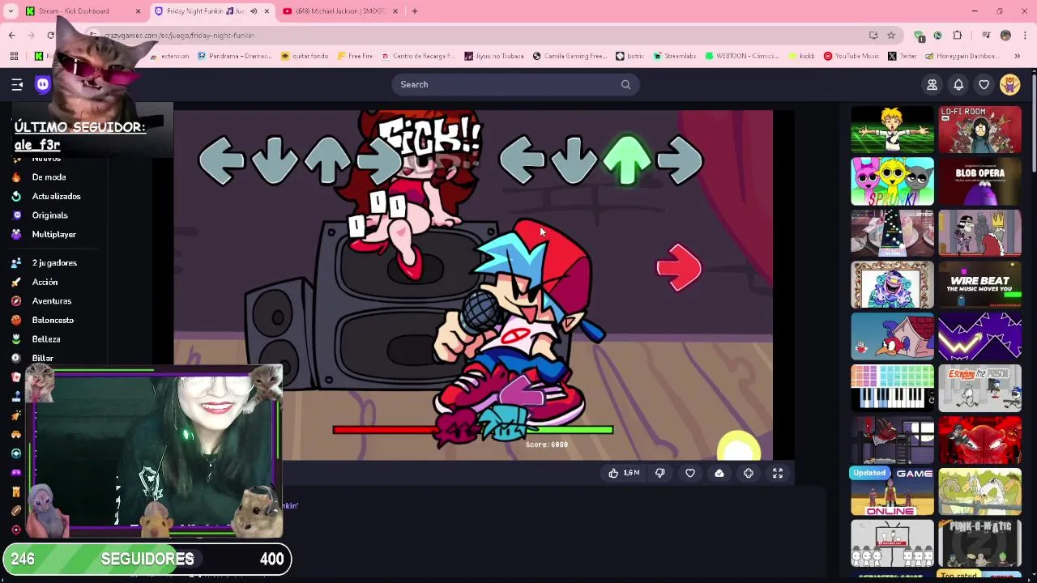Switch to Michael Jackson YouTube tab
Viewport: 1037px width, 583px height.
[x=340, y=11]
